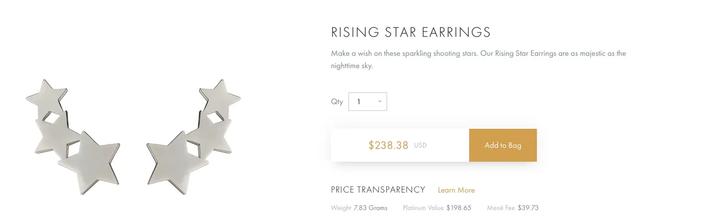Click the Menē Fee $39.73 detail

[512, 208]
